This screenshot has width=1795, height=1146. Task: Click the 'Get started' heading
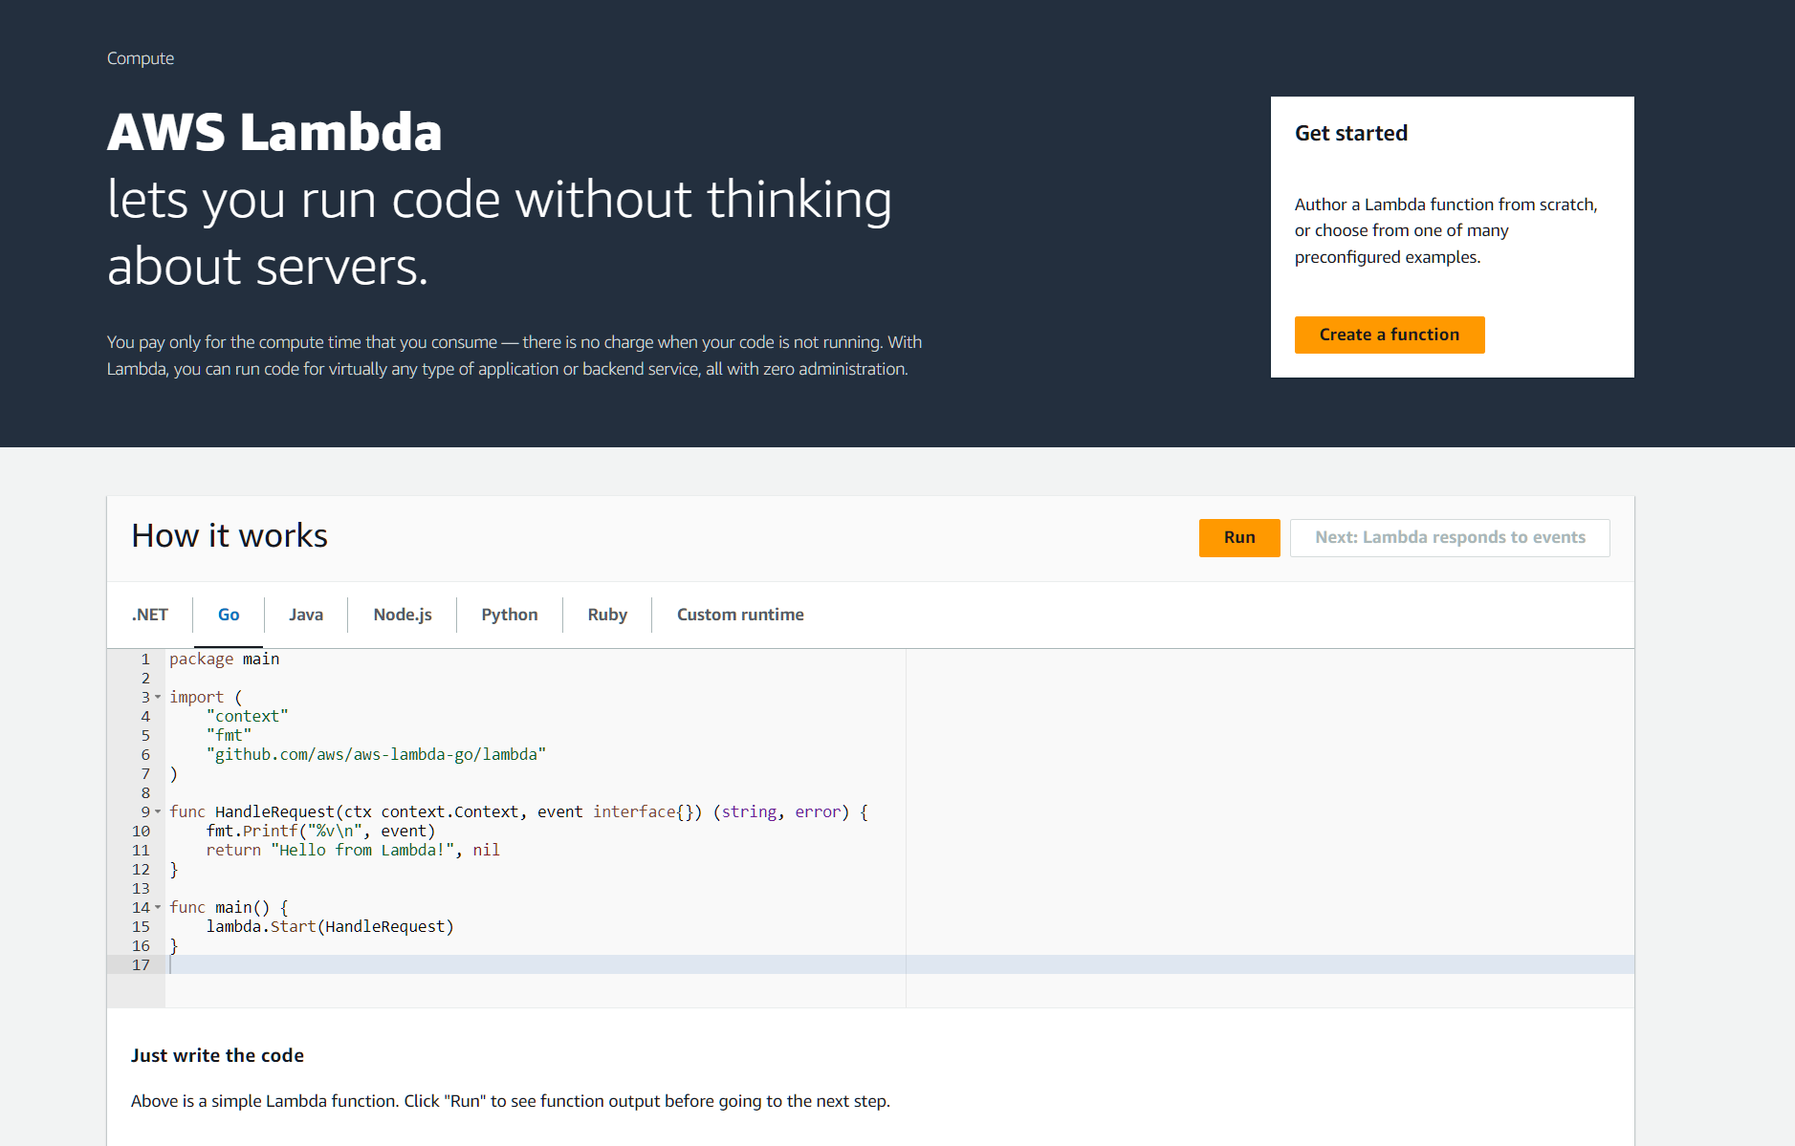(x=1350, y=133)
